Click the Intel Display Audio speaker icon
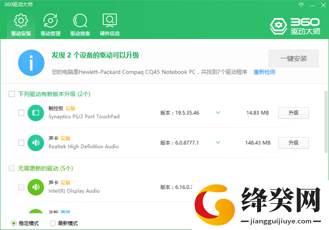 (36, 187)
